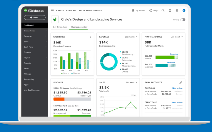Open notifications bell
This screenshot has height=132, width=212.
point(170,10)
